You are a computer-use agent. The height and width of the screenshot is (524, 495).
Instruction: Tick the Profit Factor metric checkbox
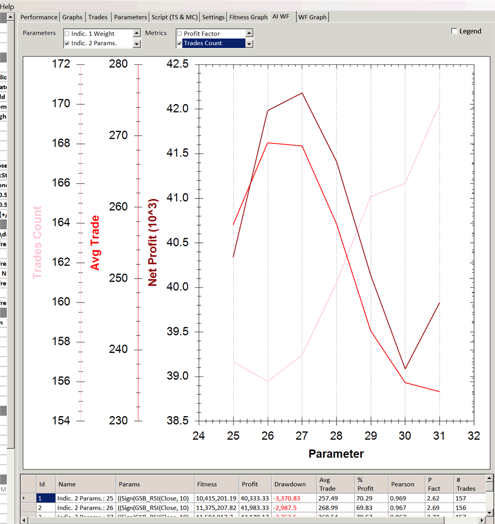pos(179,34)
